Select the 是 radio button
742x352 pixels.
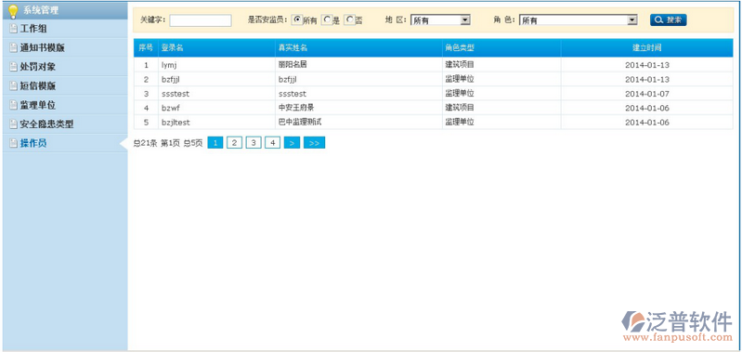pyautogui.click(x=326, y=20)
